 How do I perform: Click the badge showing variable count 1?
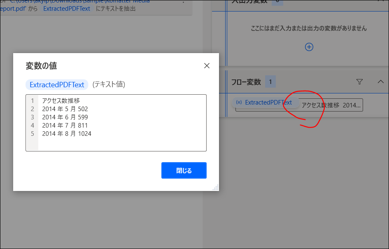(270, 81)
